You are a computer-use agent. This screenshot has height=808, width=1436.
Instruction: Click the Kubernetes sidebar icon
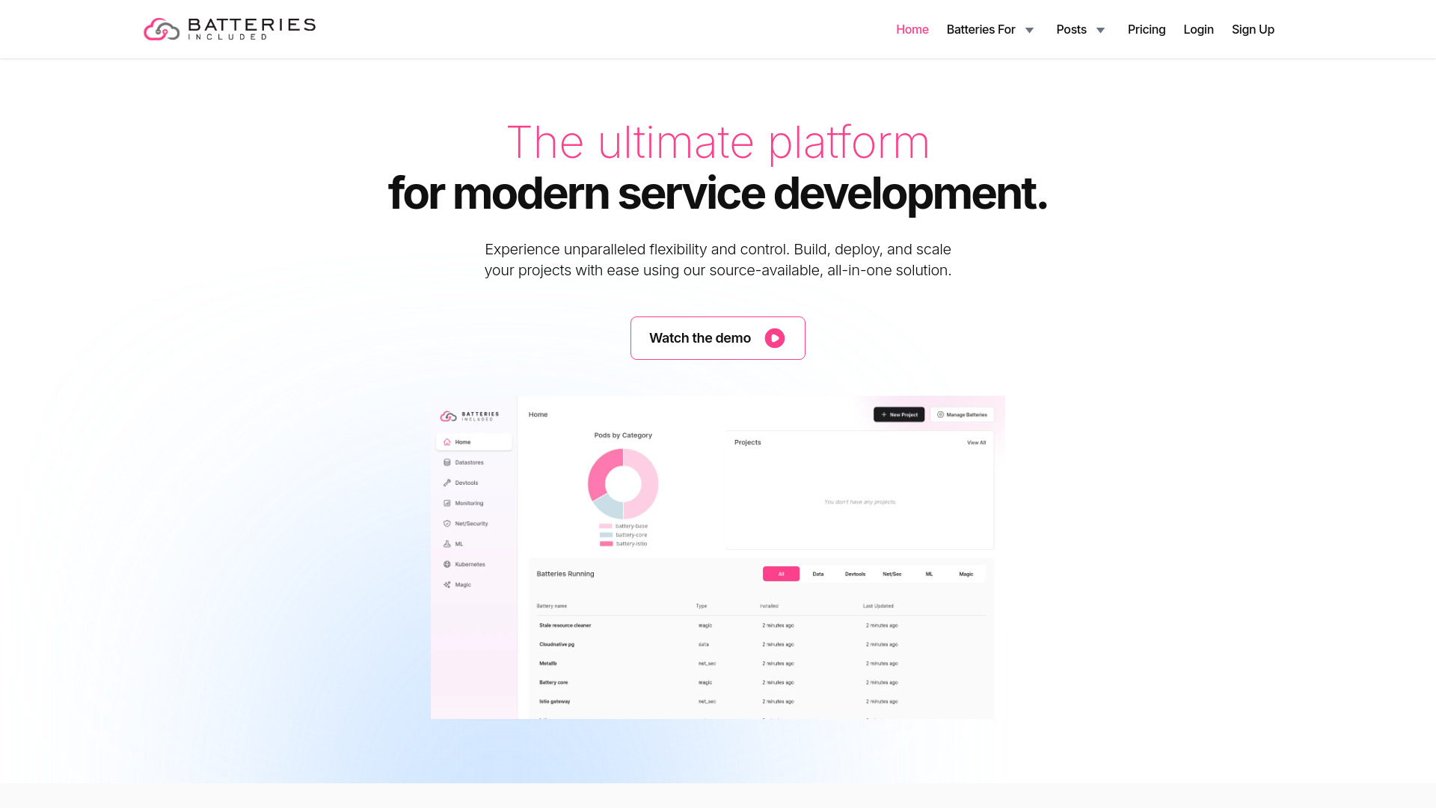448,563
